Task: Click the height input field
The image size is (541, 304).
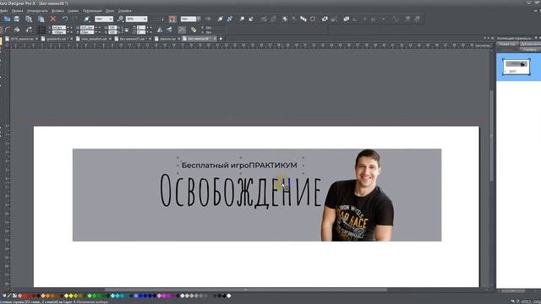Action: click(87, 32)
